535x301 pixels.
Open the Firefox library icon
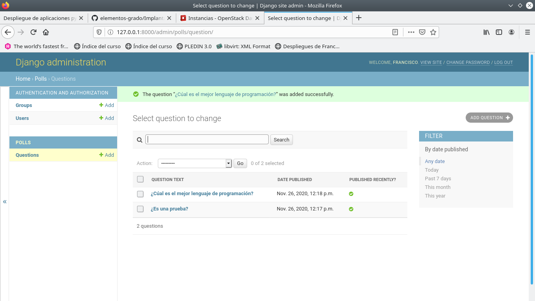(486, 32)
